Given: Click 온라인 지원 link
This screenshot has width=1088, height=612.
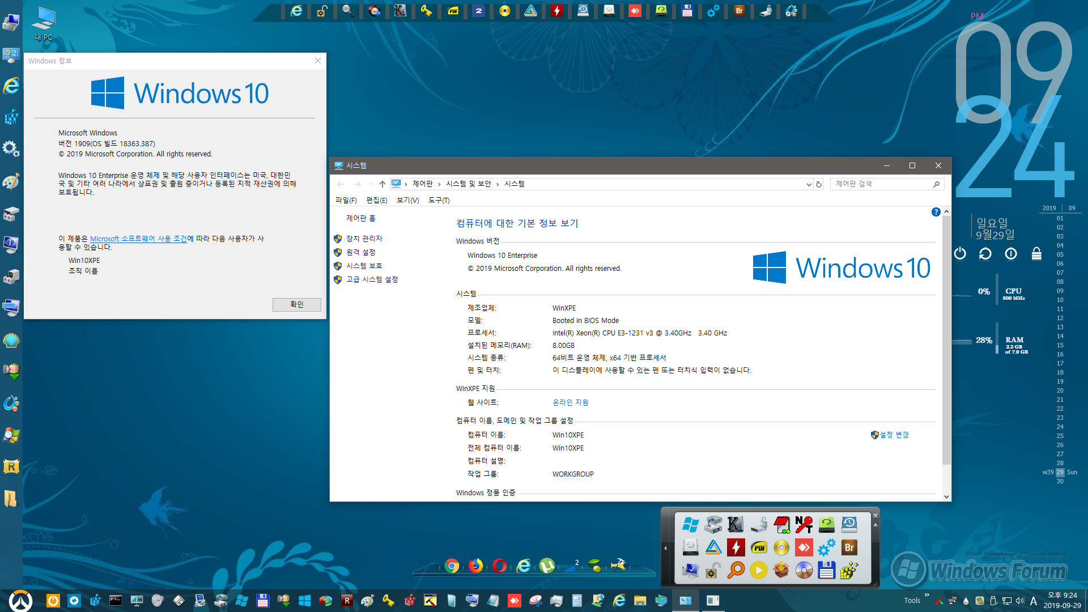Looking at the screenshot, I should (571, 402).
